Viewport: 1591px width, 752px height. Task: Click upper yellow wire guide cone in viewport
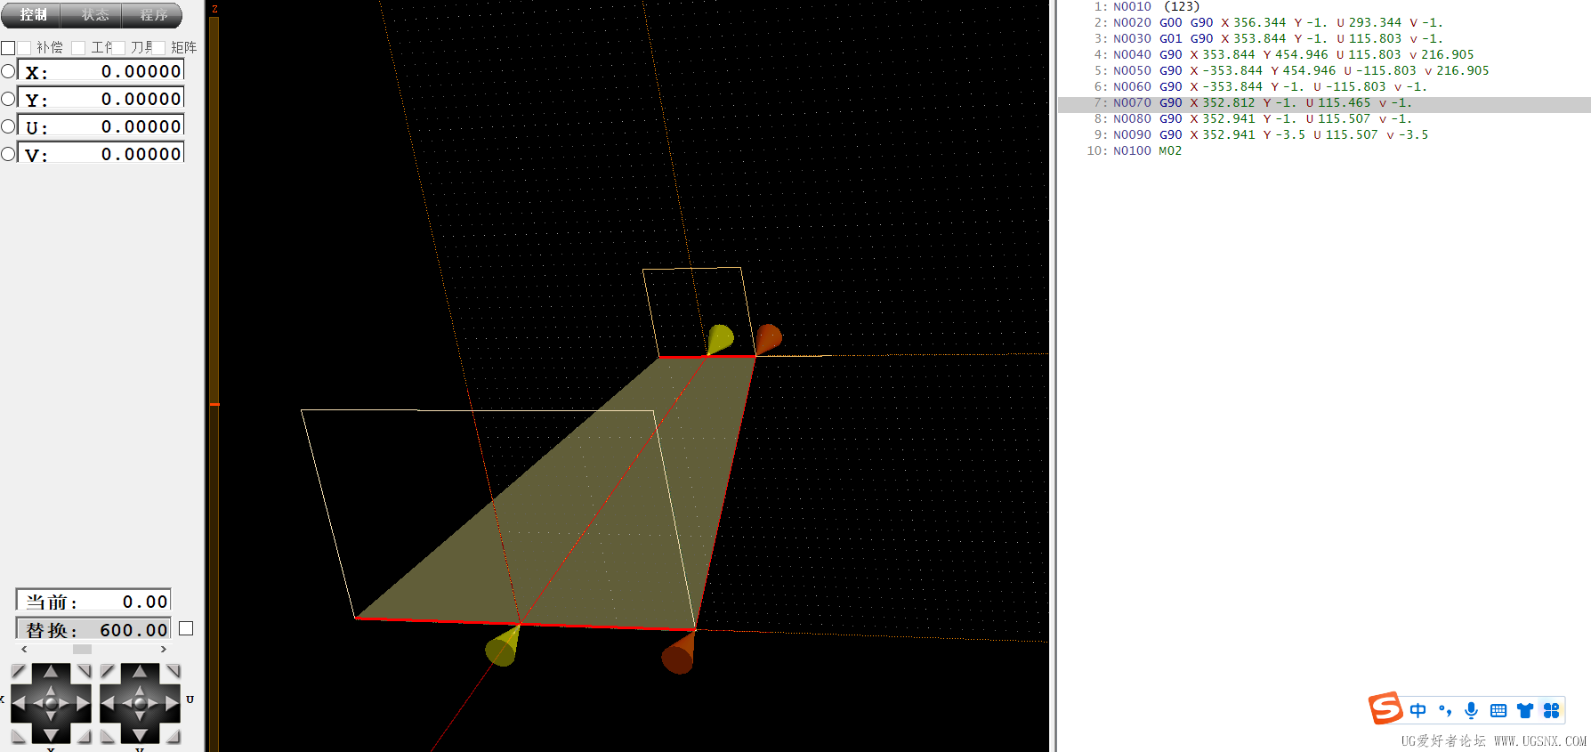pyautogui.click(x=720, y=339)
